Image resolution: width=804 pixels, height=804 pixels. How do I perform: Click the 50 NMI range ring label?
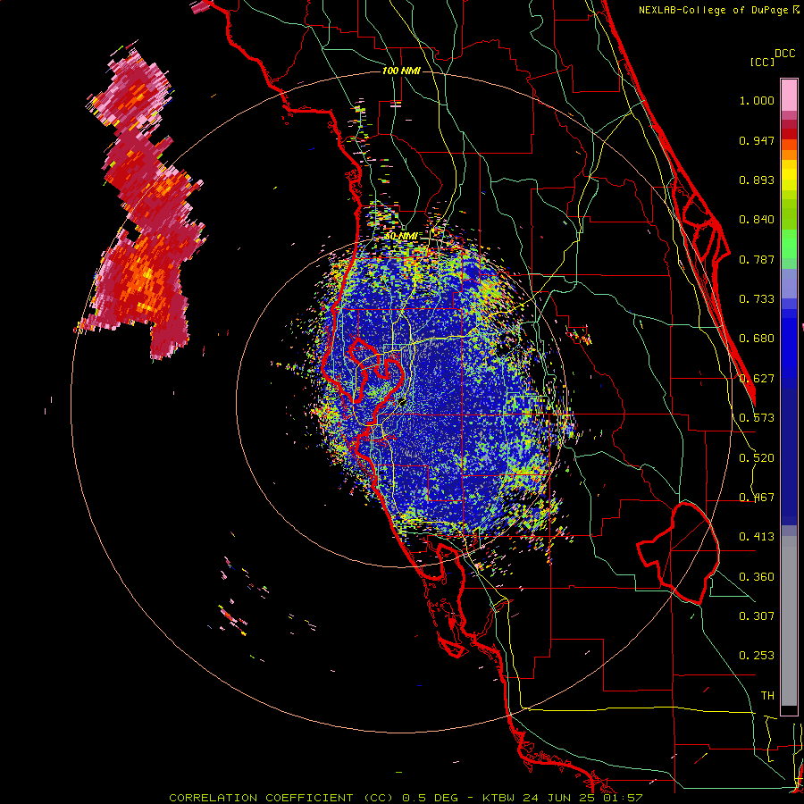click(x=401, y=236)
